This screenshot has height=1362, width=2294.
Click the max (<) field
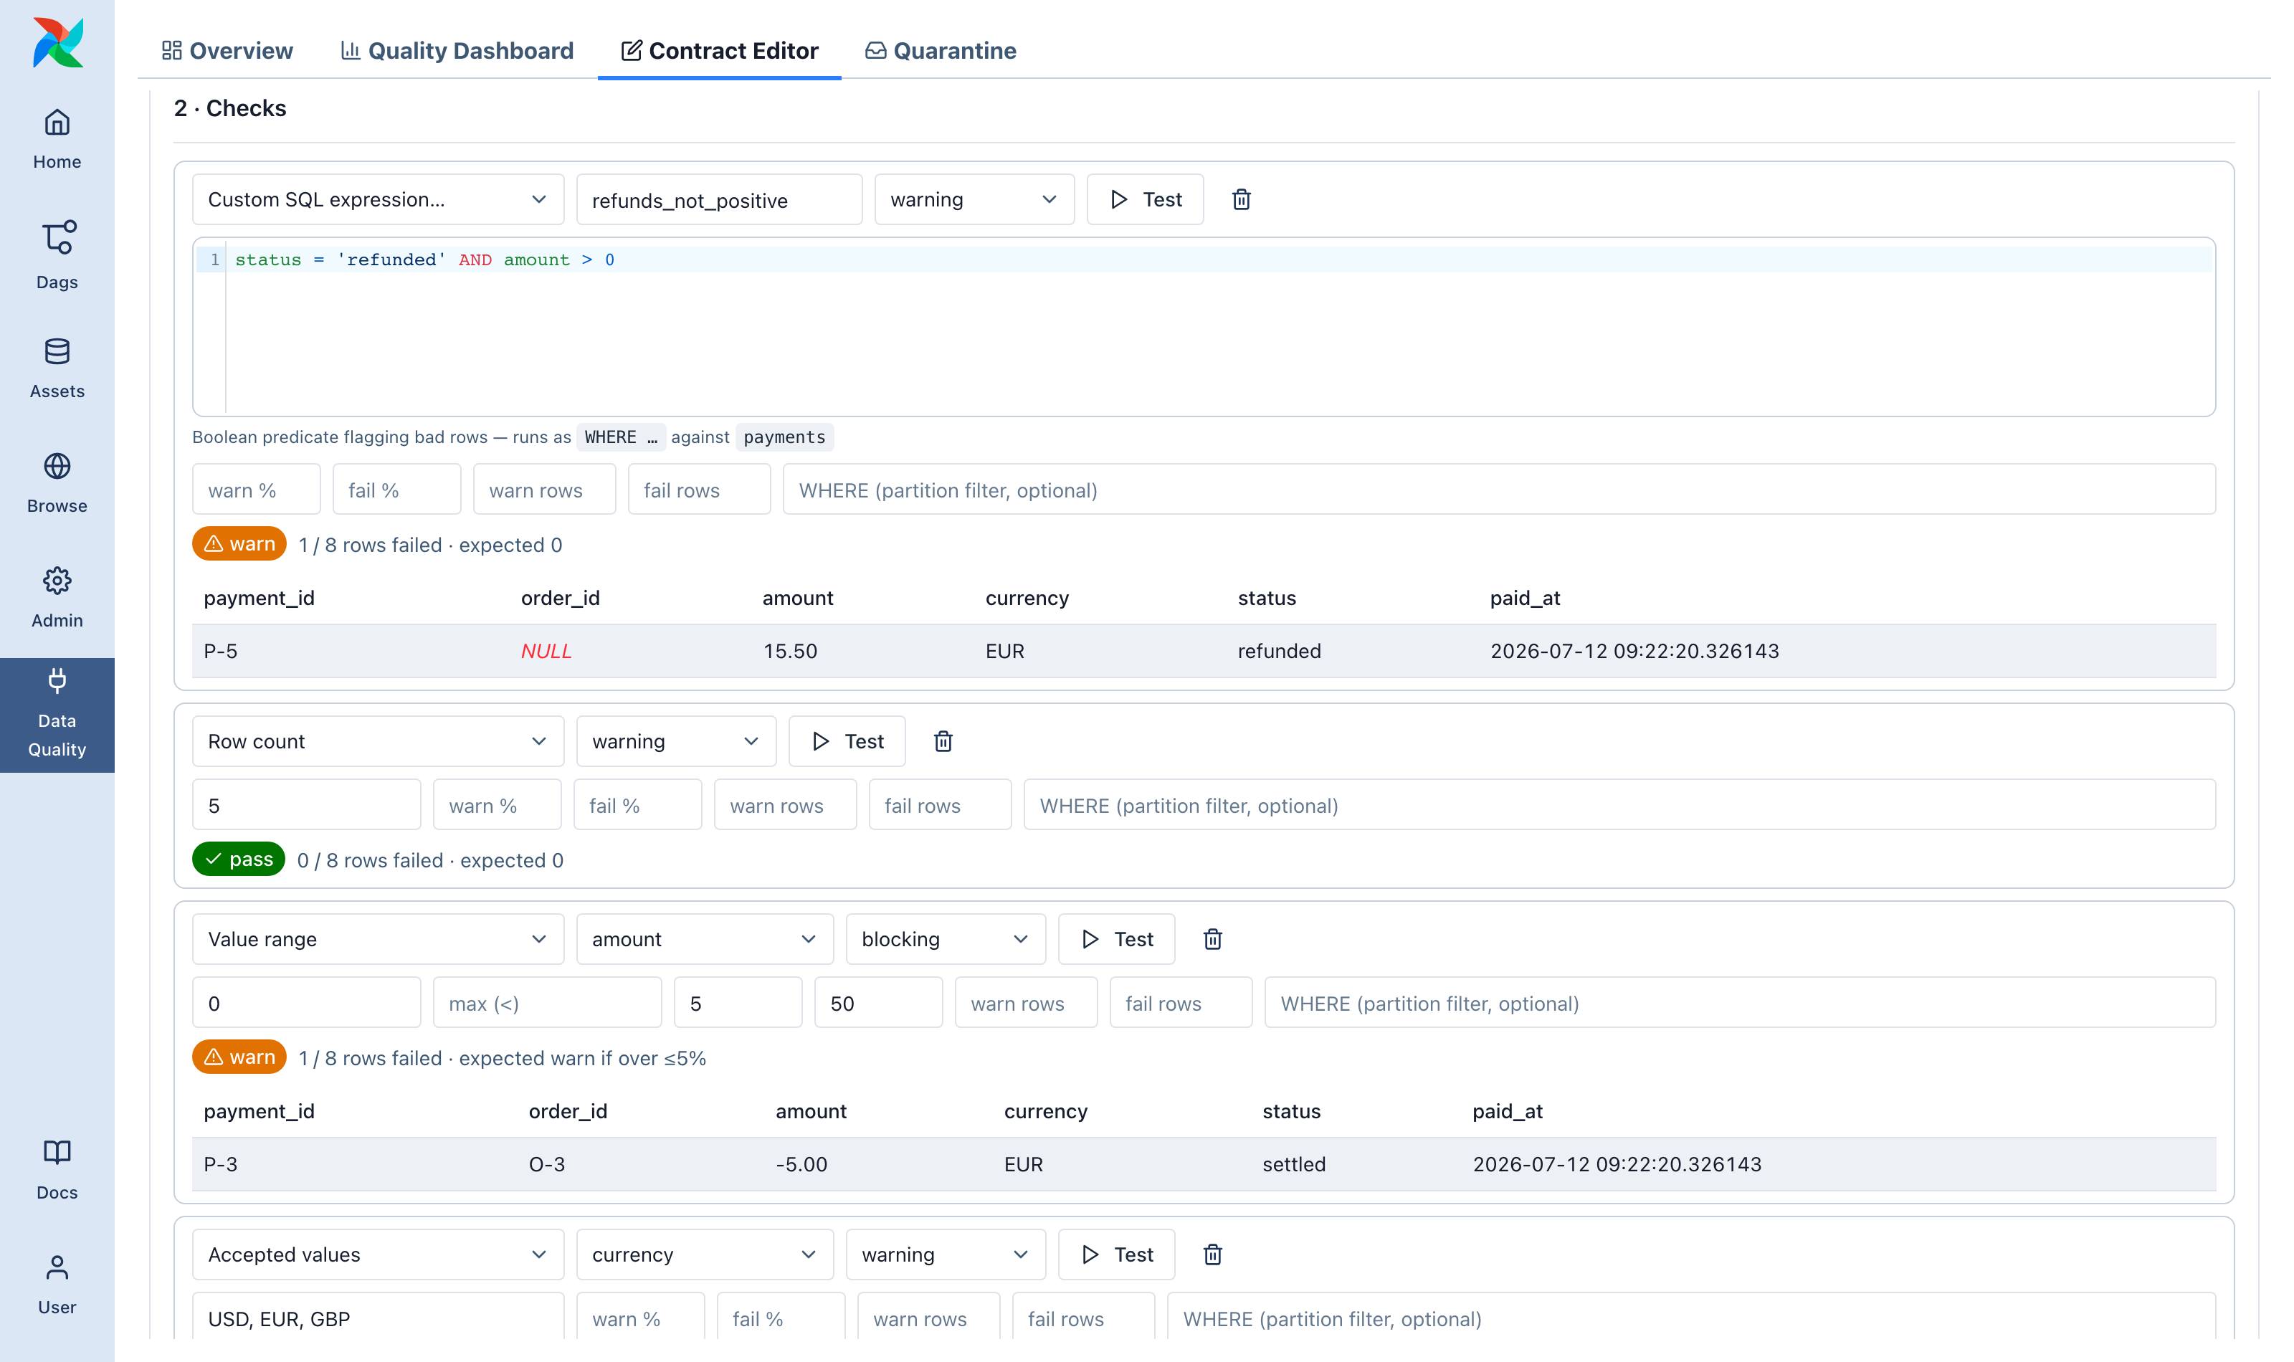click(x=548, y=1003)
